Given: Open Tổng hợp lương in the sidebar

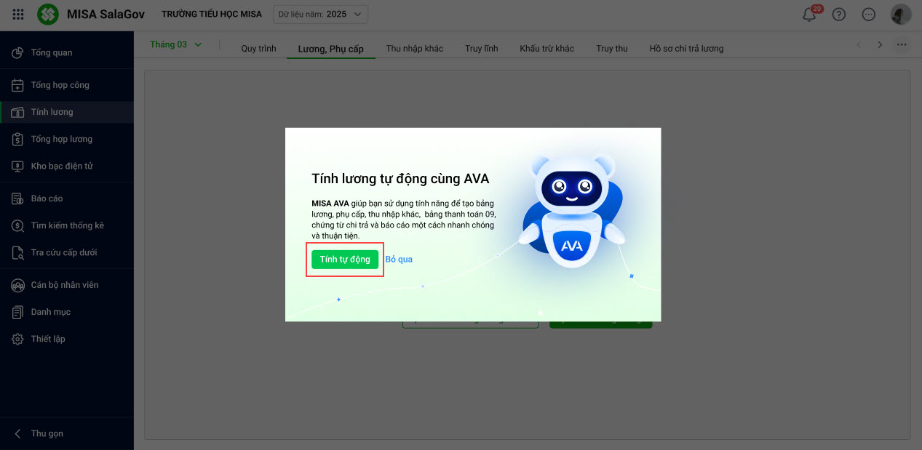Looking at the screenshot, I should [x=67, y=139].
